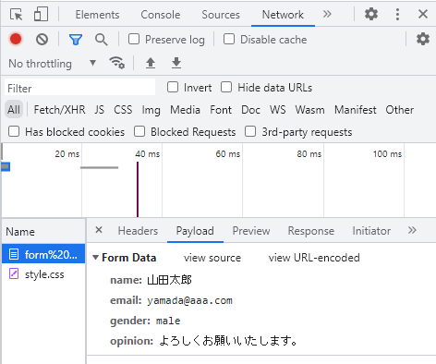Enable Disable cache checkbox

(229, 39)
